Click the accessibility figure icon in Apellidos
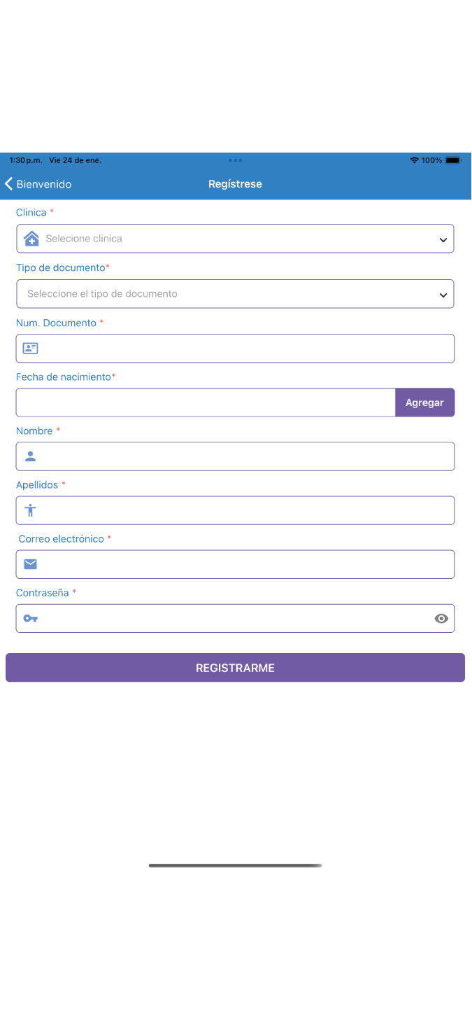 click(x=30, y=510)
